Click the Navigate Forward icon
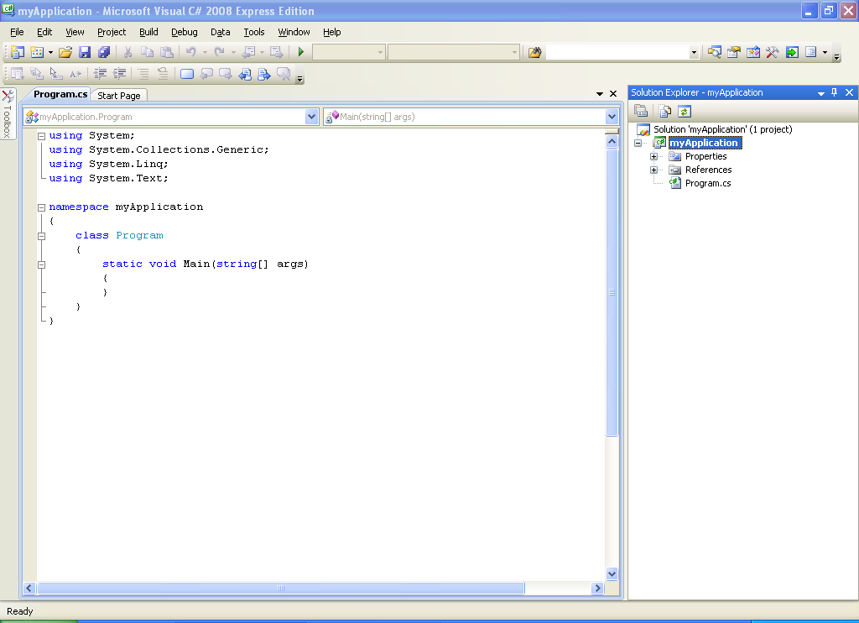Viewport: 859px width, 623px height. 277,52
